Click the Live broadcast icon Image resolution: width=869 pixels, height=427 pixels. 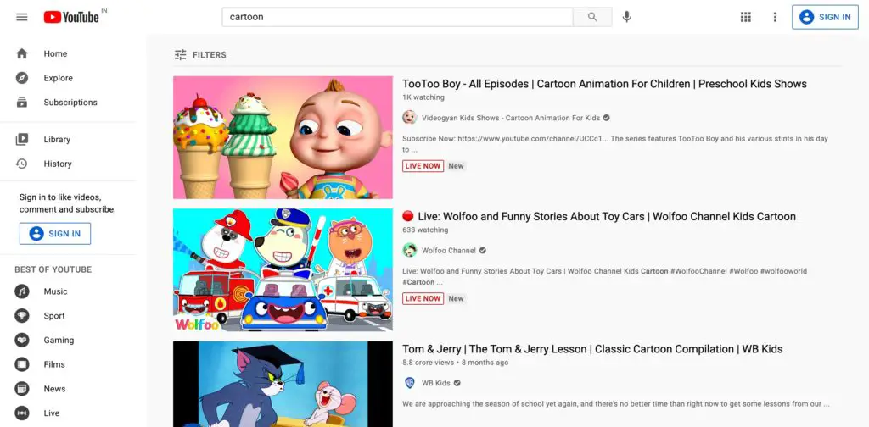pos(21,413)
